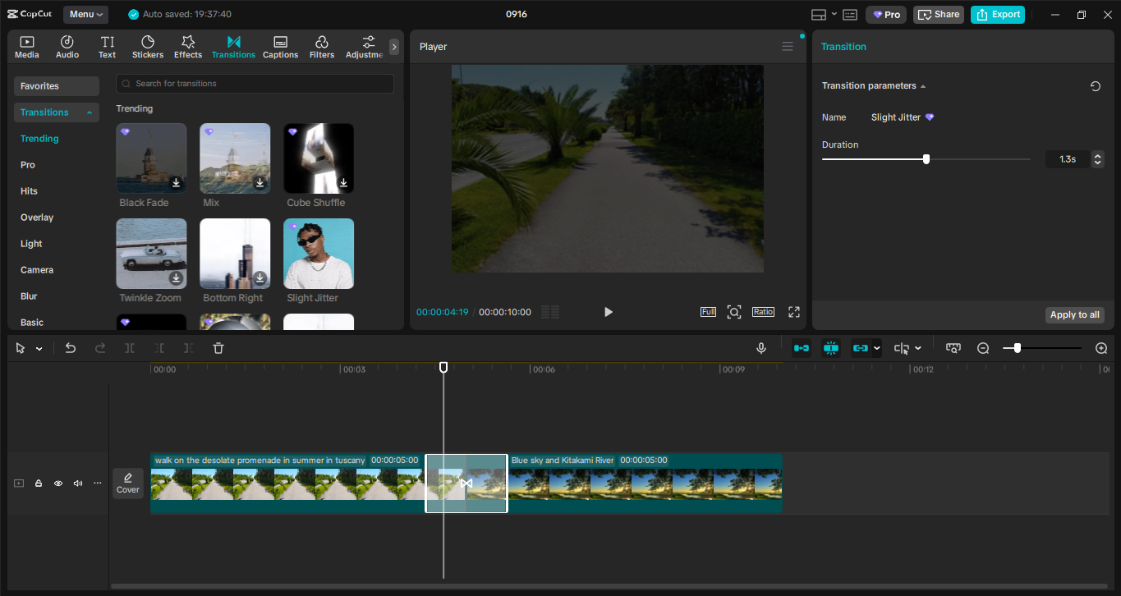The image size is (1121, 596).
Task: Lock the video track
Action: (x=38, y=483)
